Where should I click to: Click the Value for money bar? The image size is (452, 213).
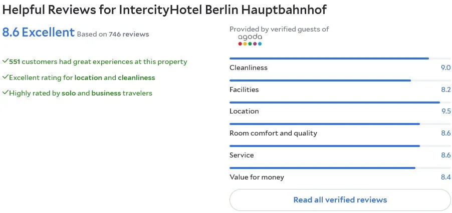point(340,168)
